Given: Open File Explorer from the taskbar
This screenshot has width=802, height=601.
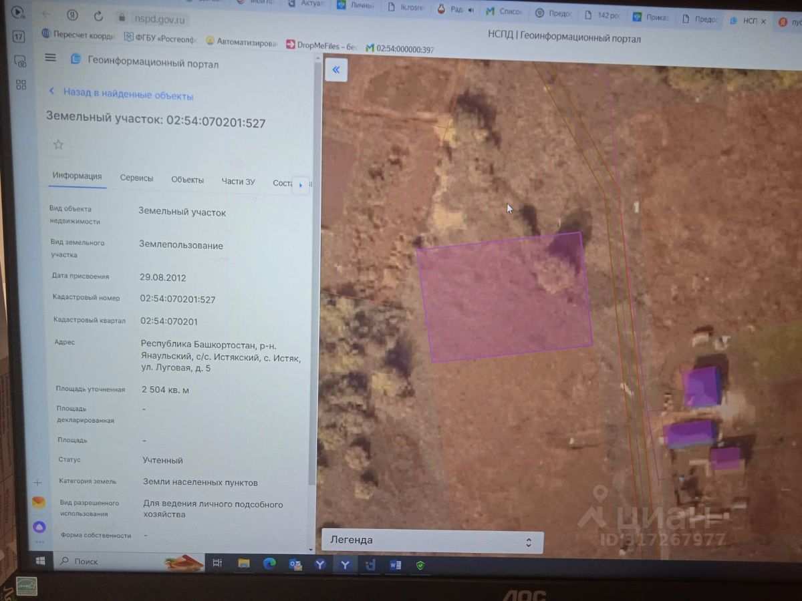Looking at the screenshot, I should [243, 564].
